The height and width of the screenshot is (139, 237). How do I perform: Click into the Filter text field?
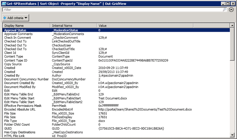point(113,10)
